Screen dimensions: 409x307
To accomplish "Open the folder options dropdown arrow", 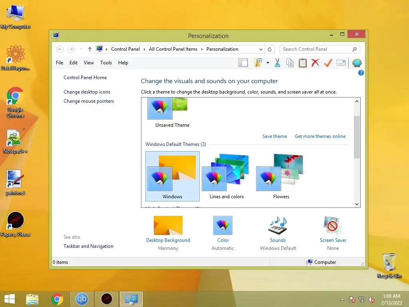I will [x=268, y=63].
